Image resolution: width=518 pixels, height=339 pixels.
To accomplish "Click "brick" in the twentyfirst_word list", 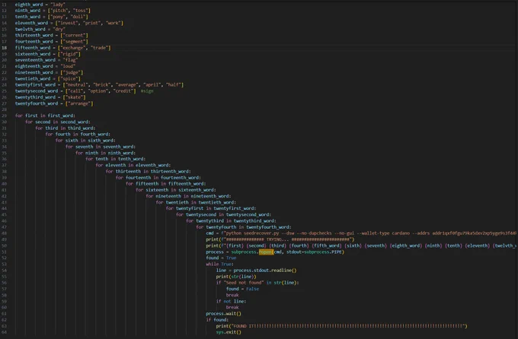I will [102, 85].
